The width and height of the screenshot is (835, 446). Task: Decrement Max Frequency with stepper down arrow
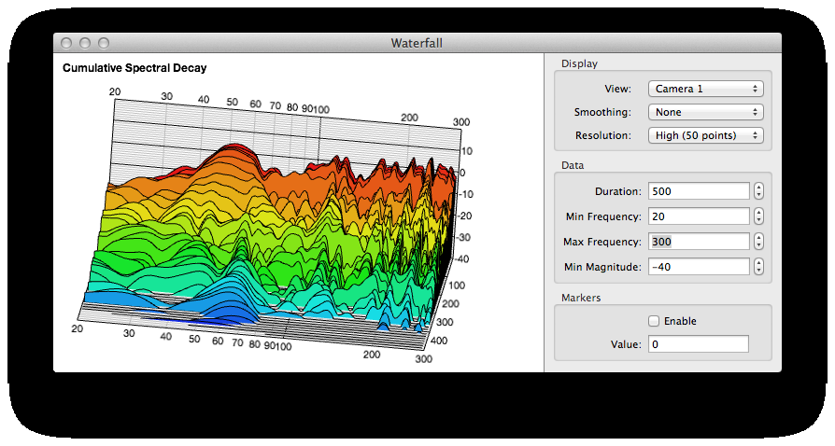[x=758, y=246]
